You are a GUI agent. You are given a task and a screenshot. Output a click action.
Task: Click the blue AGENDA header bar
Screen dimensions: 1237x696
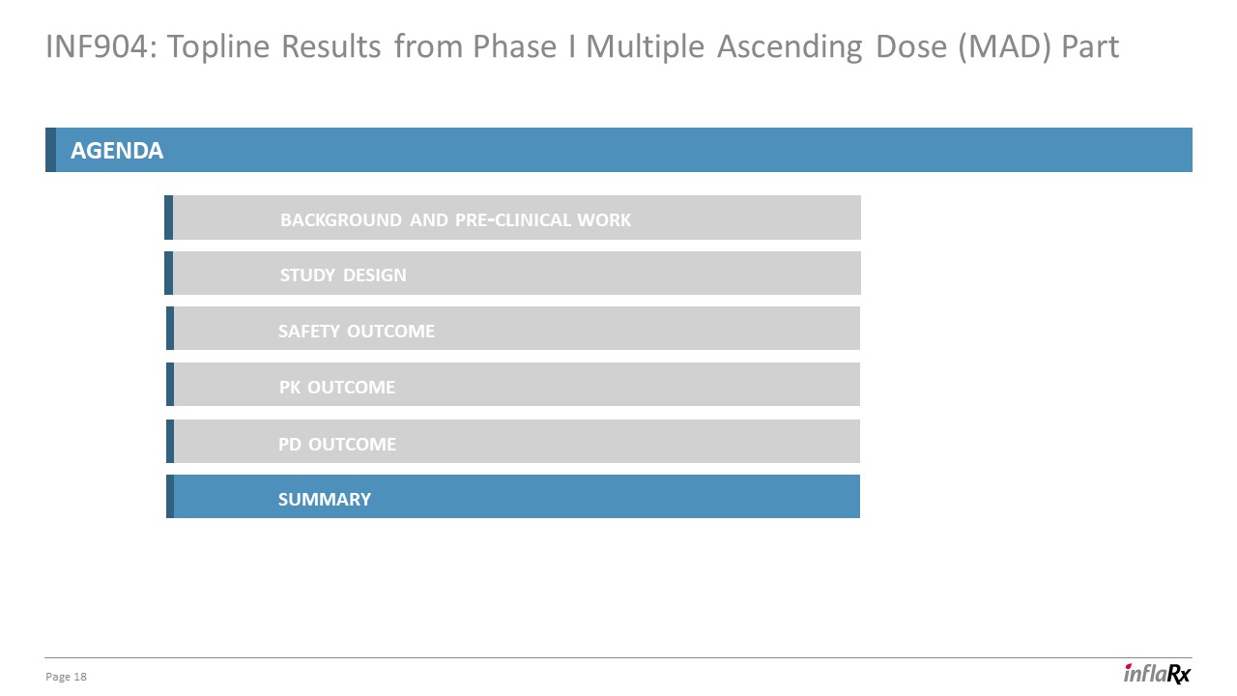tap(676, 150)
